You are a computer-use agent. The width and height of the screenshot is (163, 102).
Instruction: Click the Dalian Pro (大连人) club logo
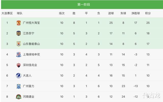point(19,76)
